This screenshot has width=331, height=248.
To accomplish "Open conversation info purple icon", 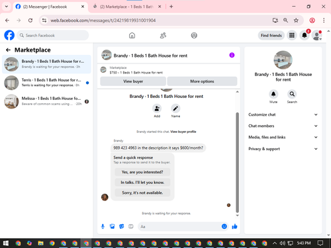I will [232, 55].
